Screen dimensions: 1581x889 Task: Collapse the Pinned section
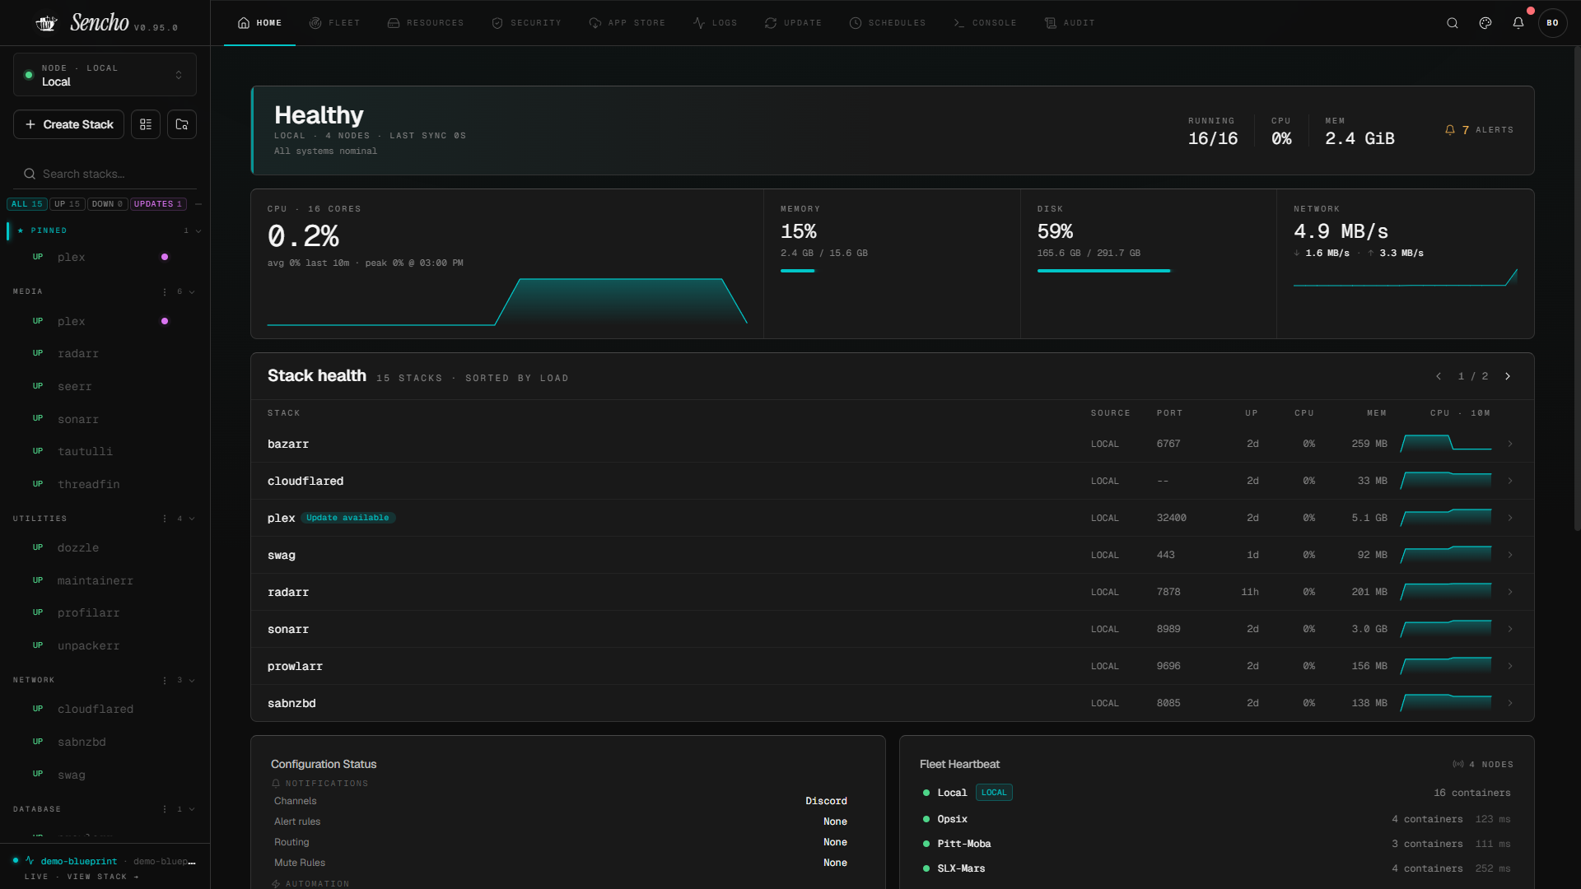(x=198, y=230)
